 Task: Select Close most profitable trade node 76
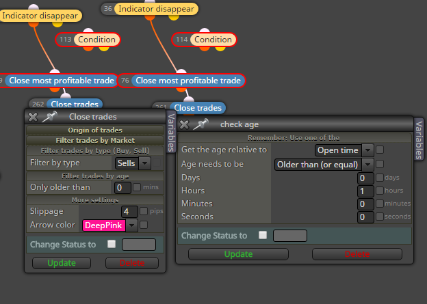[x=181, y=81]
